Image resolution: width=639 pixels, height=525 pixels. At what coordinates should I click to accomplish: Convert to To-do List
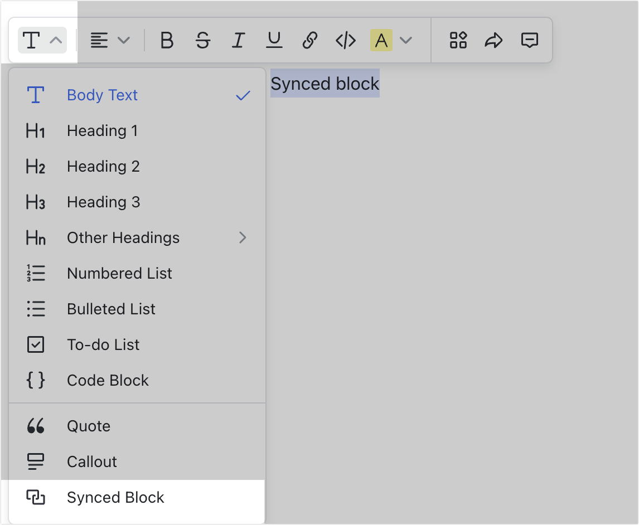[x=137, y=344]
